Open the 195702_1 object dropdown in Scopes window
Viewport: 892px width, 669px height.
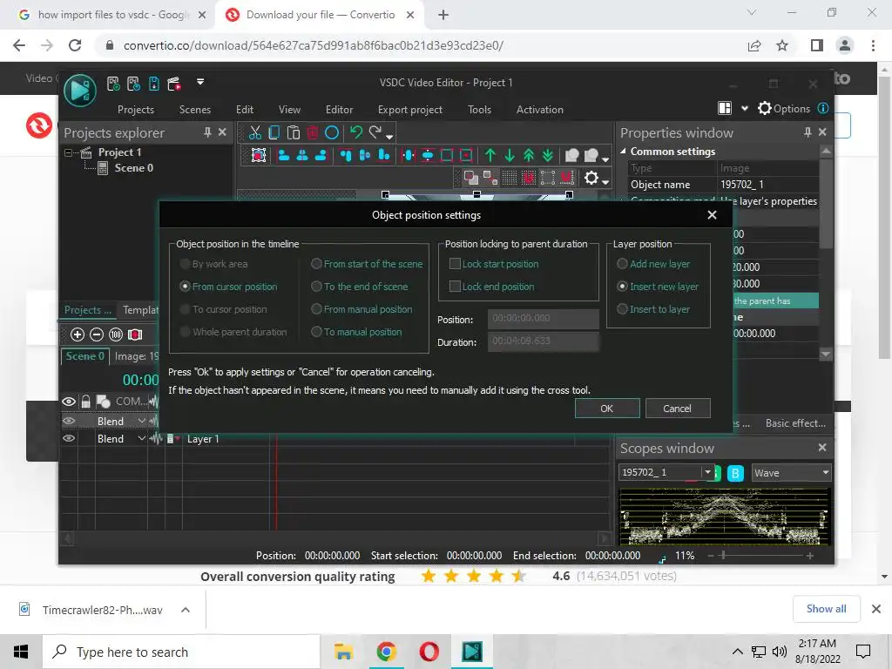click(707, 472)
